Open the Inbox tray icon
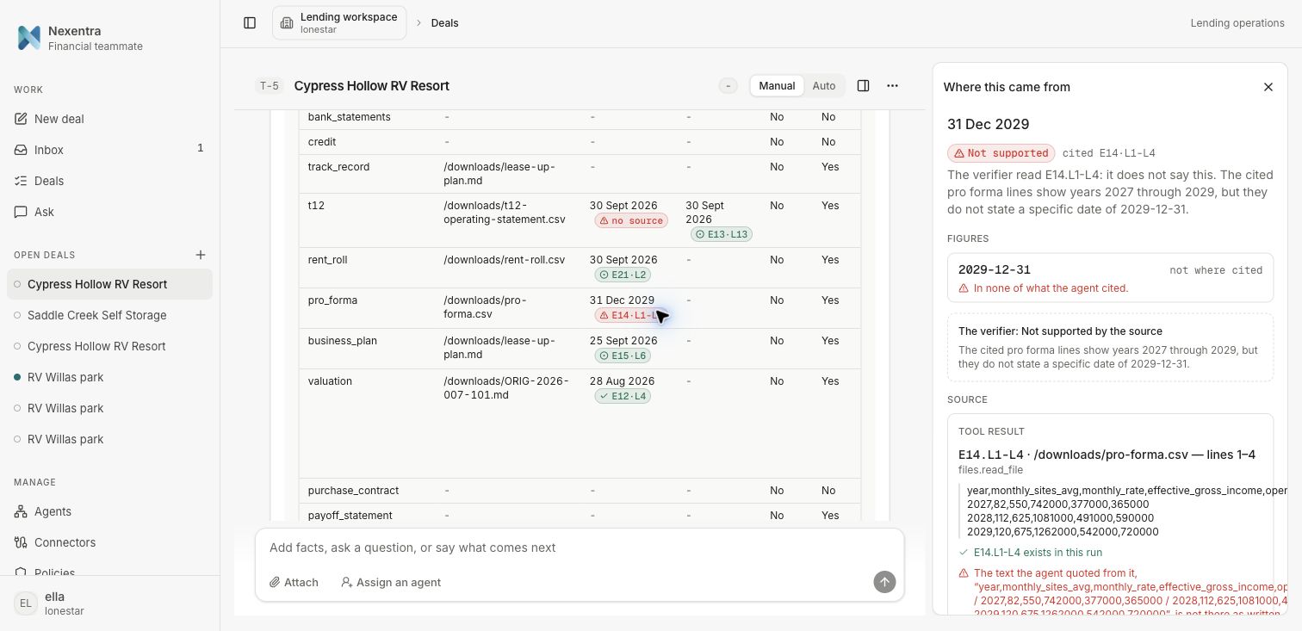This screenshot has width=1302, height=631. [x=21, y=150]
